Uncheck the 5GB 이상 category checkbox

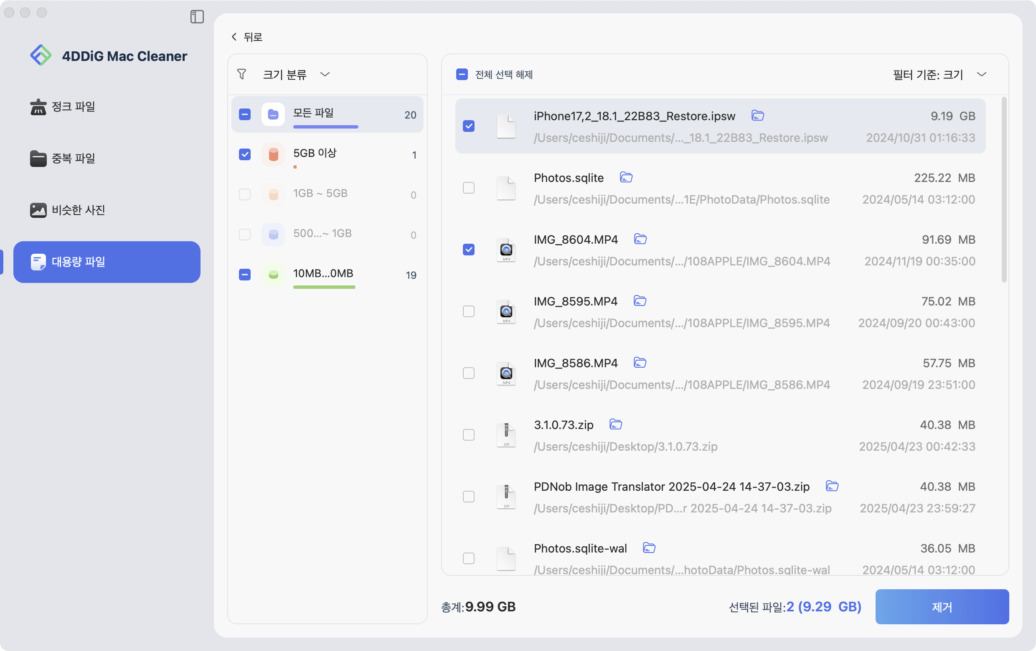(x=244, y=154)
